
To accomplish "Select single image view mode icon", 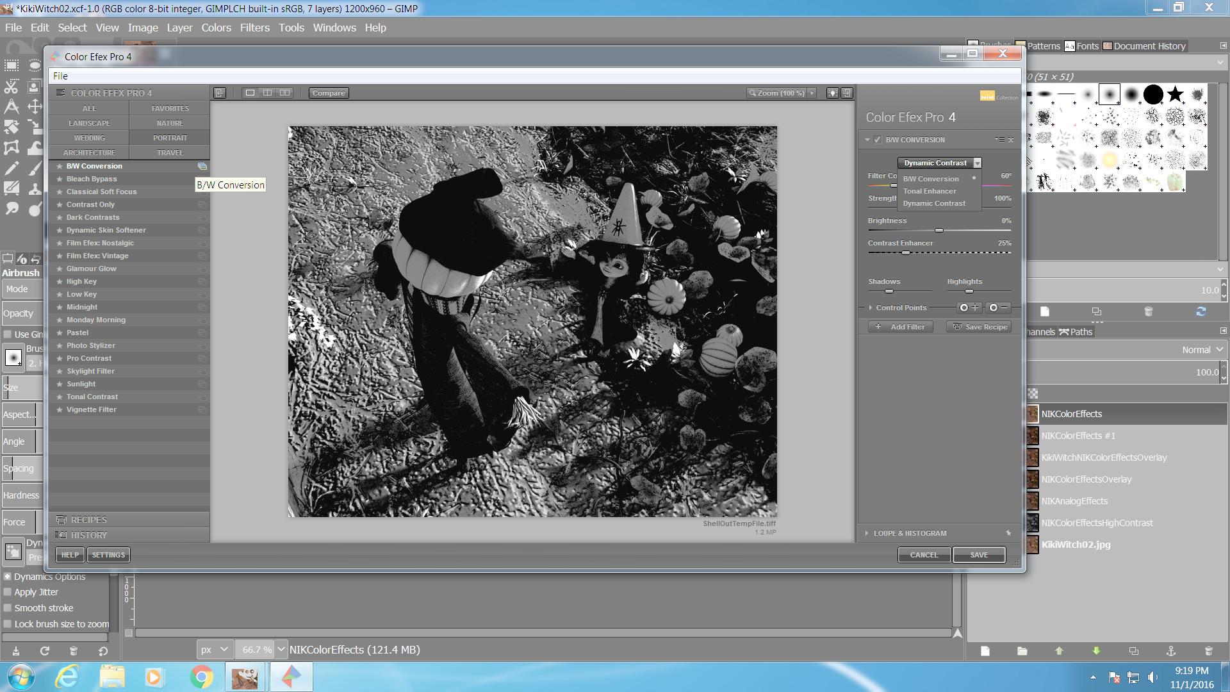I will (x=250, y=93).
